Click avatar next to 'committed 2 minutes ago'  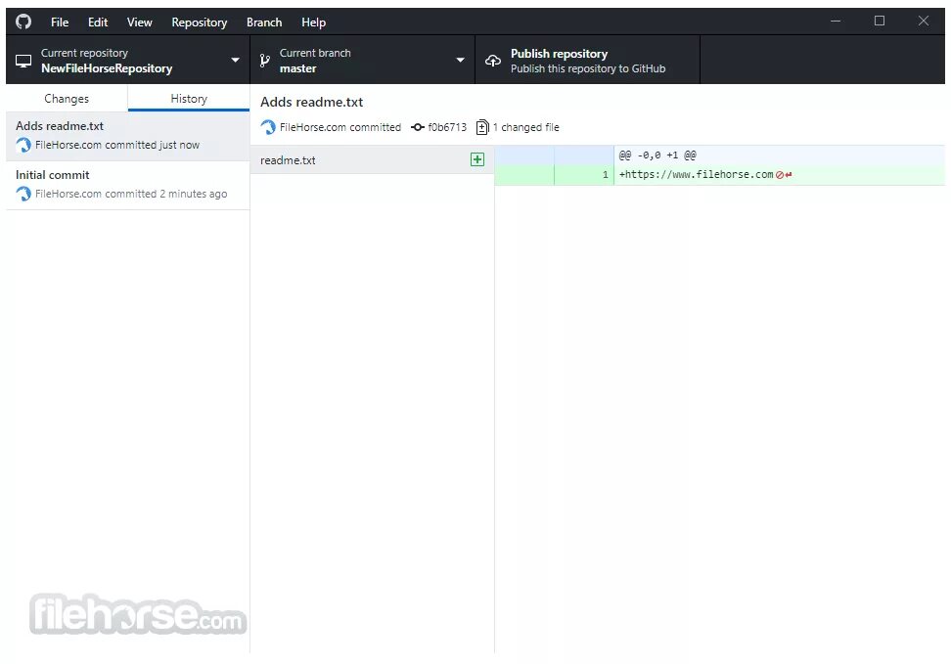point(23,194)
